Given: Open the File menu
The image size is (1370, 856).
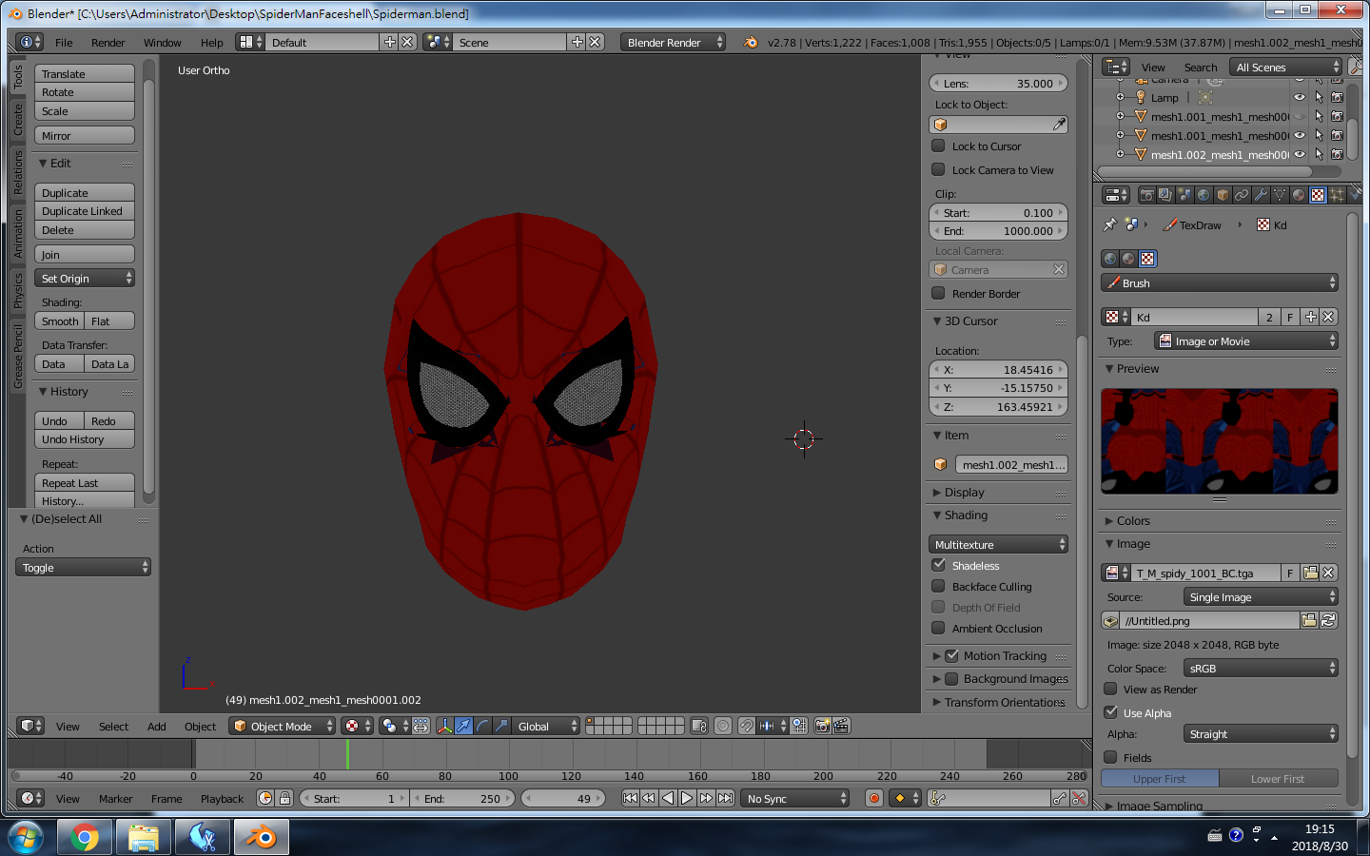Looking at the screenshot, I should click(64, 42).
